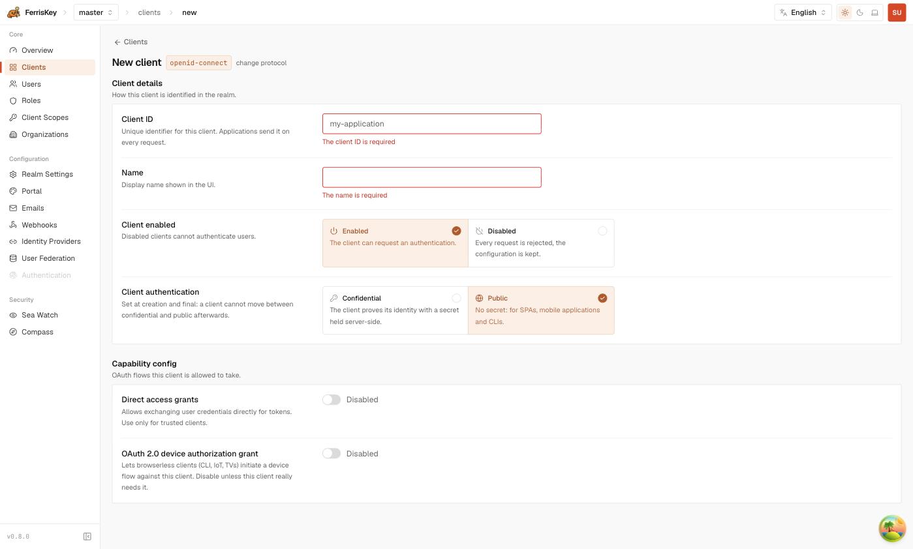Image resolution: width=913 pixels, height=549 pixels.
Task: Switch to system theme laptop icon
Action: click(x=875, y=12)
